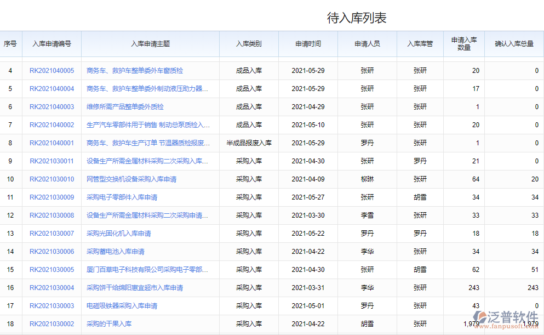Click the 待入库列表 page title
Image resolution: width=544 pixels, height=335 pixels.
point(356,18)
